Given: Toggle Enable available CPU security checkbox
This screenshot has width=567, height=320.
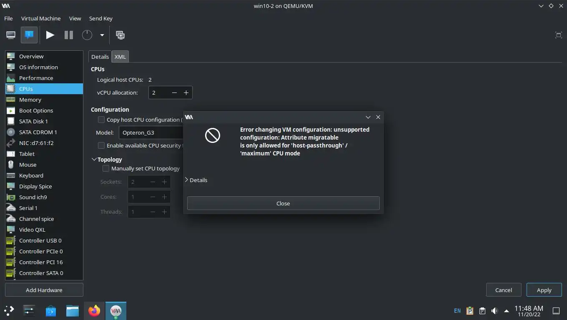Looking at the screenshot, I should point(101,145).
